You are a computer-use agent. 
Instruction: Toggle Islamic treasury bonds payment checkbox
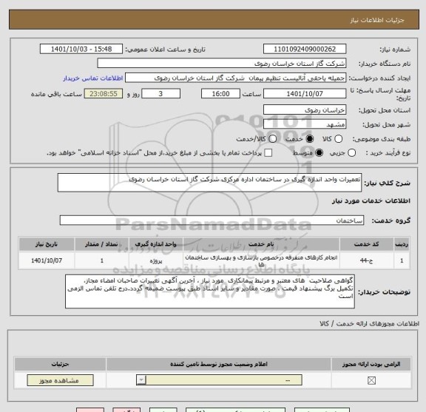pos(268,152)
